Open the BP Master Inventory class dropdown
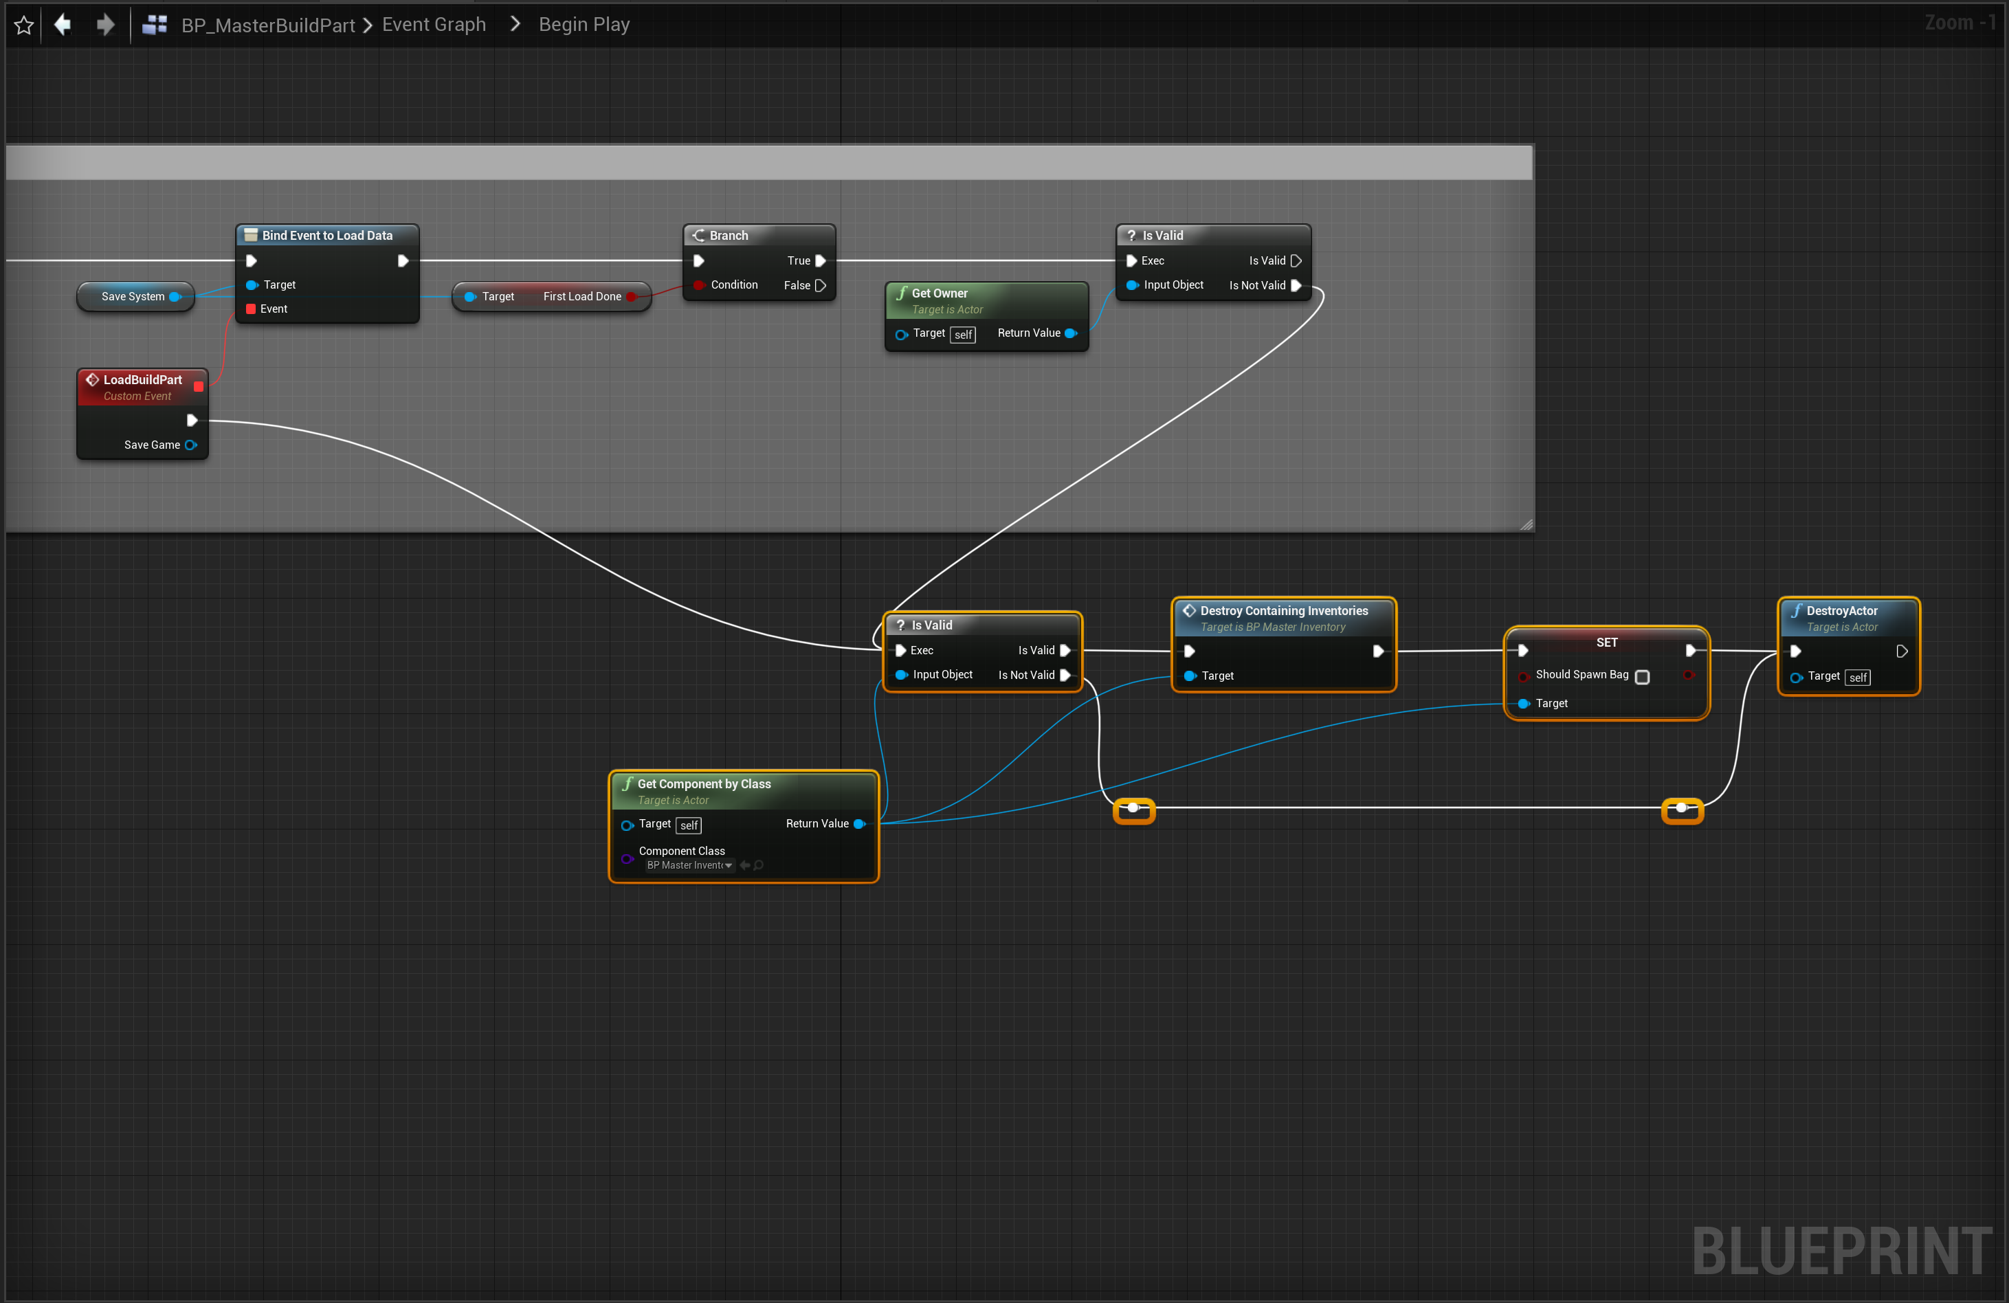2009x1303 pixels. (x=689, y=865)
